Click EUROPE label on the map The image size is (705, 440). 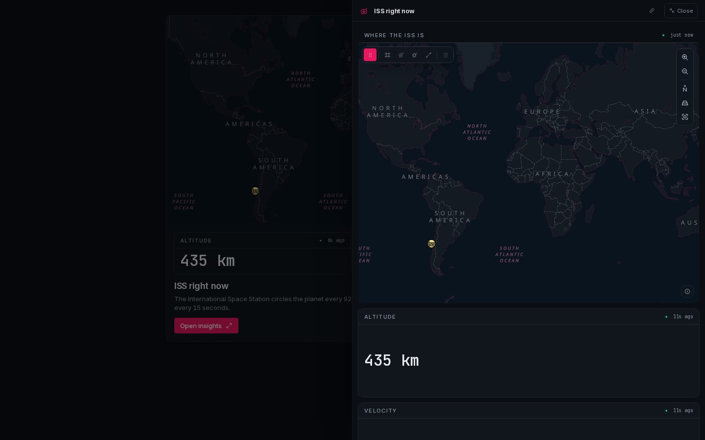tap(542, 111)
